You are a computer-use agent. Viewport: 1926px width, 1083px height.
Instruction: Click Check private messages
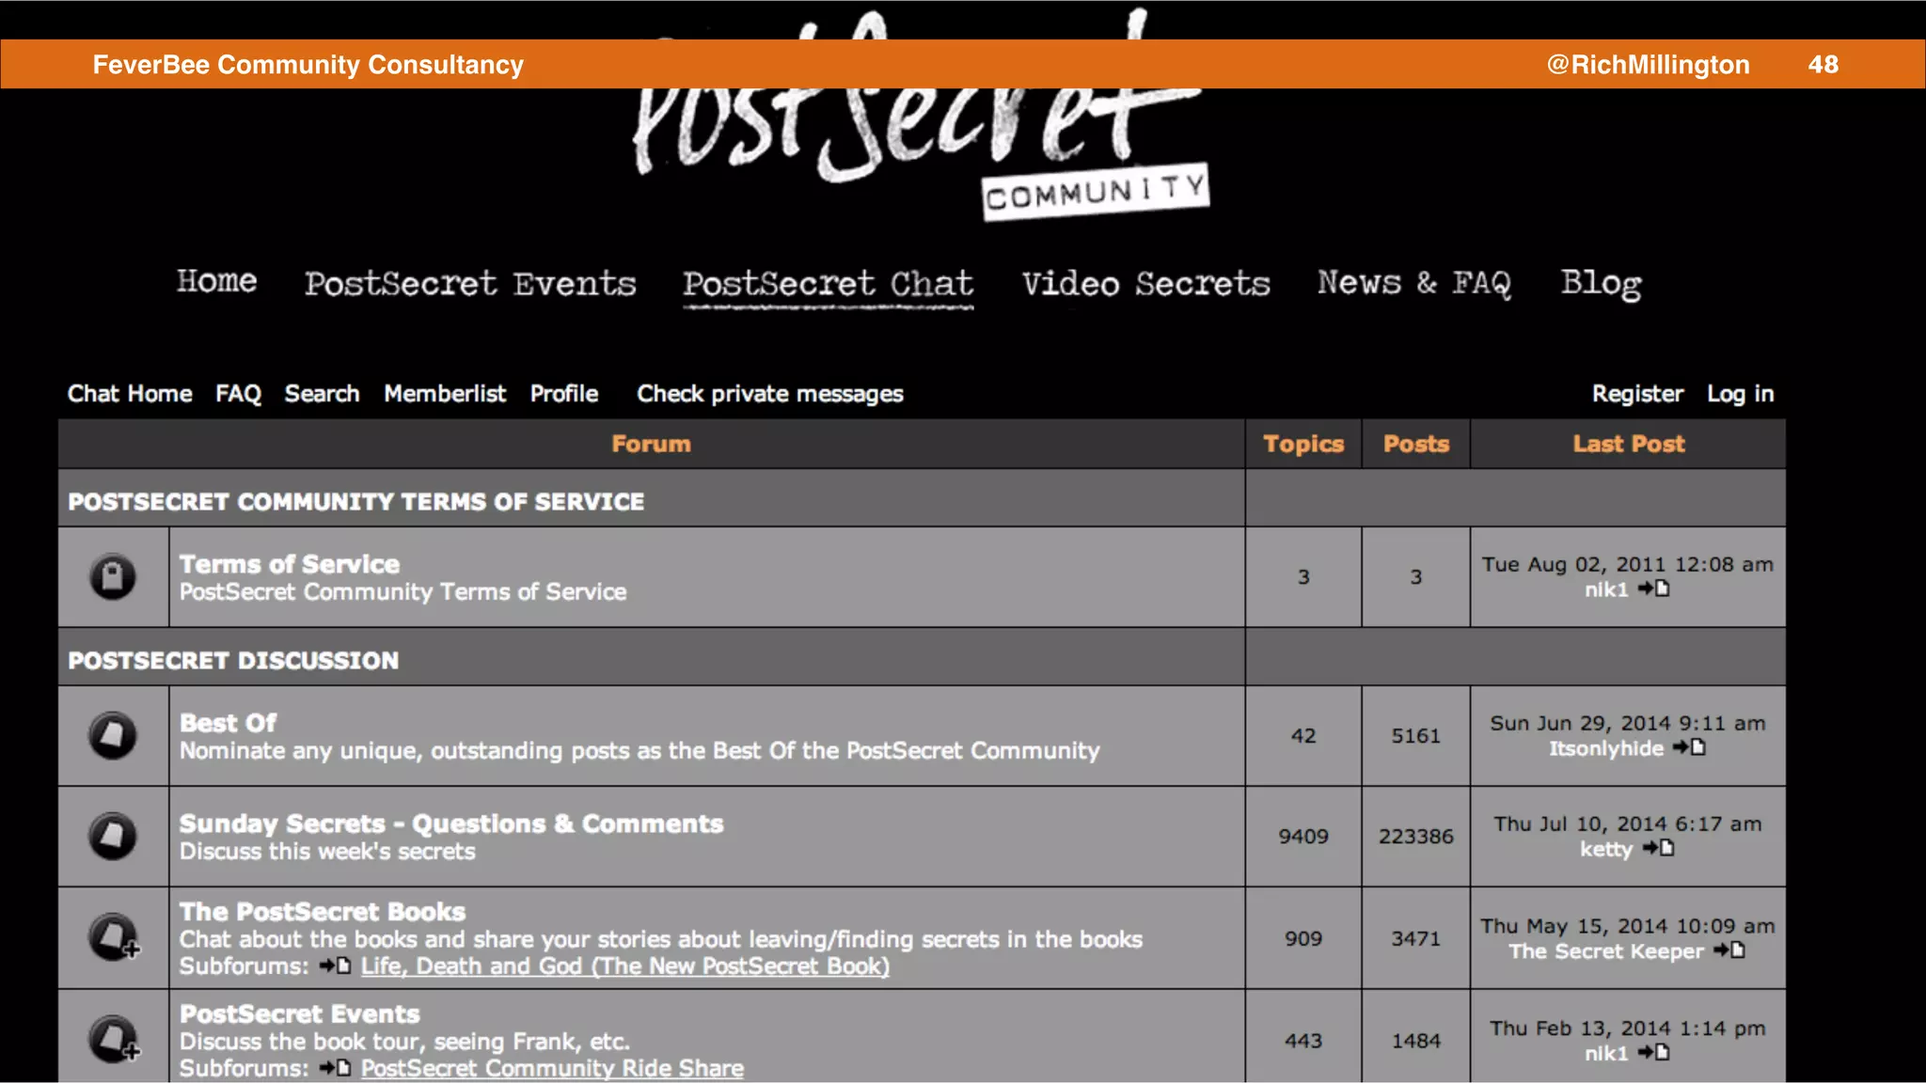coord(769,394)
